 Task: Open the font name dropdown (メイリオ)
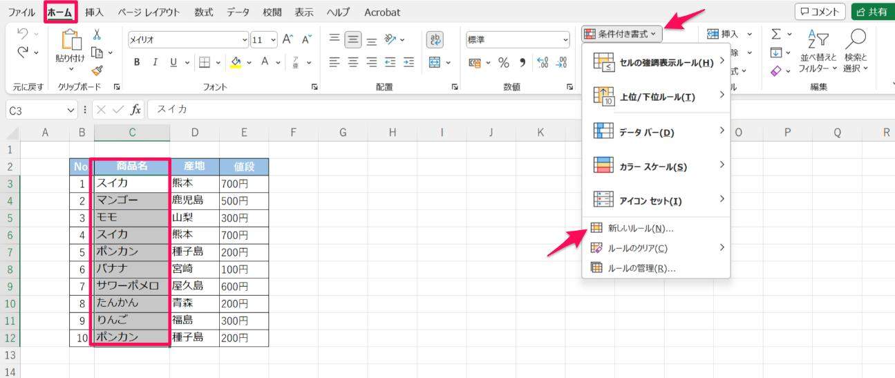[x=245, y=40]
